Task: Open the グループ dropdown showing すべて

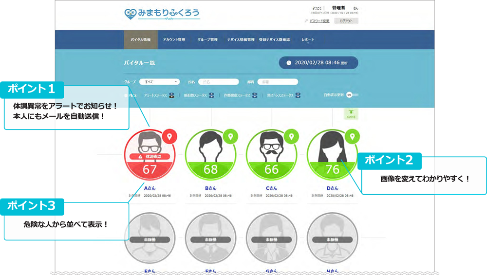Action: (160, 82)
